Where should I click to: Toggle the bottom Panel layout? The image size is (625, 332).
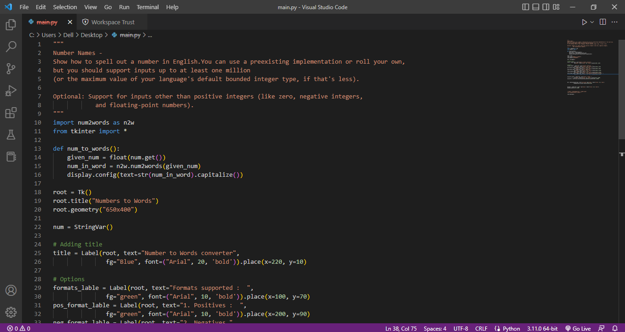click(536, 7)
